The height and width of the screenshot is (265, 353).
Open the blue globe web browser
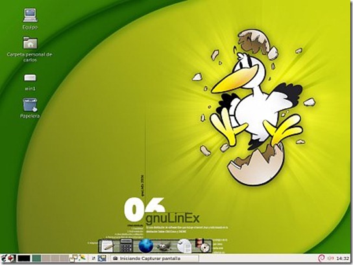[146, 246]
